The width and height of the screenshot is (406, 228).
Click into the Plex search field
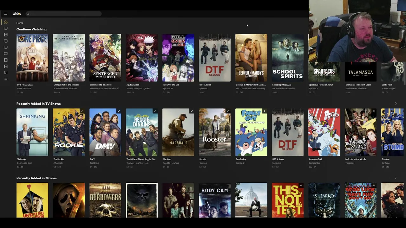(x=63, y=14)
